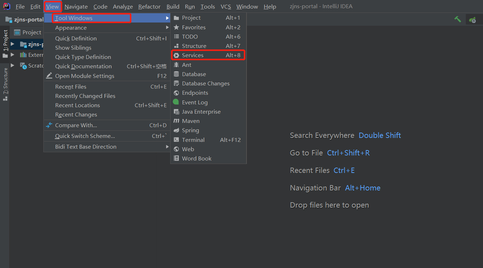This screenshot has height=268, width=483.
Task: Open the Build menu
Action: click(x=173, y=6)
